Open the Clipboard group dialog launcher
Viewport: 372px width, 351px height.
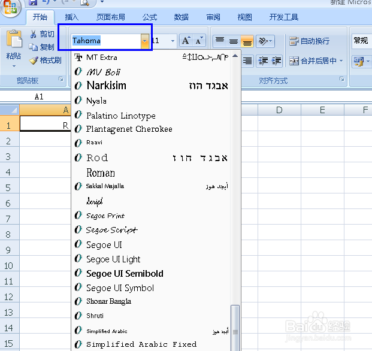point(61,79)
